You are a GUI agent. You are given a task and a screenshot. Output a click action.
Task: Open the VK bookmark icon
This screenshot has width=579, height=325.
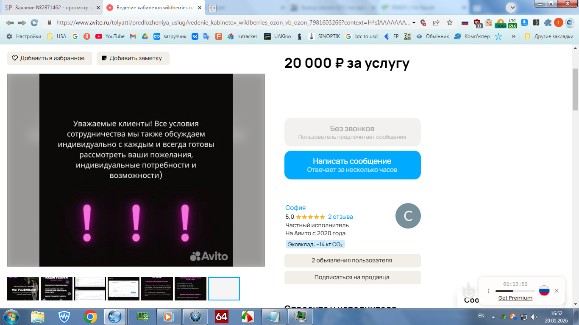coord(195,36)
